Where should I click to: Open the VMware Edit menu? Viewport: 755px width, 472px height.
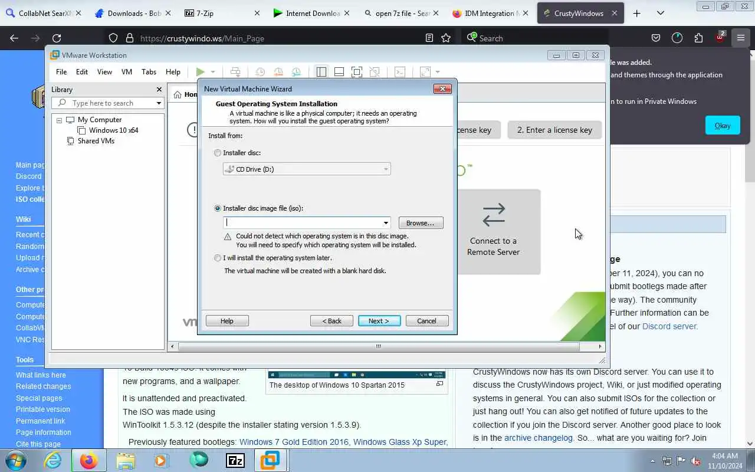[x=82, y=72]
